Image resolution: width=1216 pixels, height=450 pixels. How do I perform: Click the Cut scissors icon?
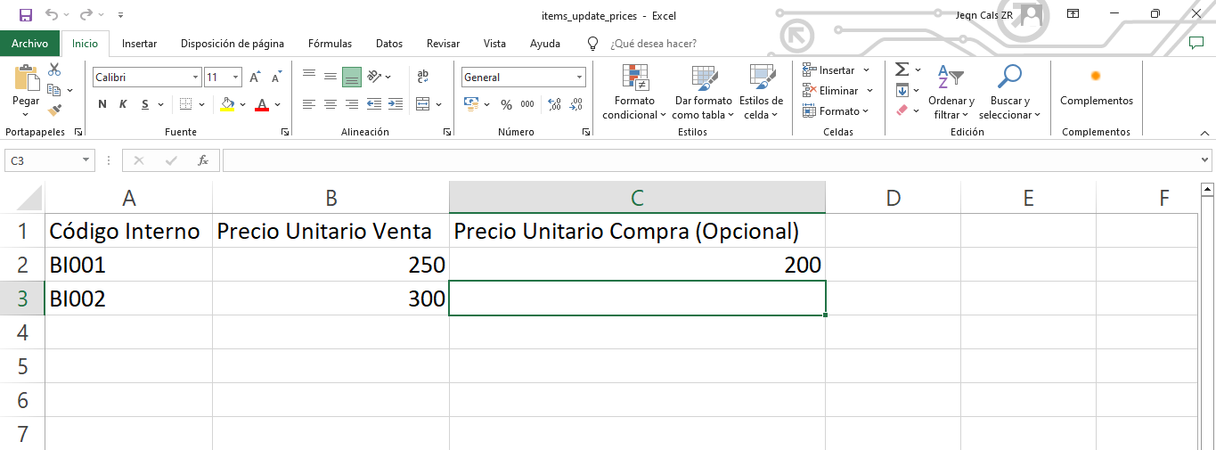pos(54,70)
